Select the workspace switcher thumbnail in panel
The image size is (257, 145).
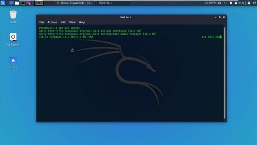(39, 3)
